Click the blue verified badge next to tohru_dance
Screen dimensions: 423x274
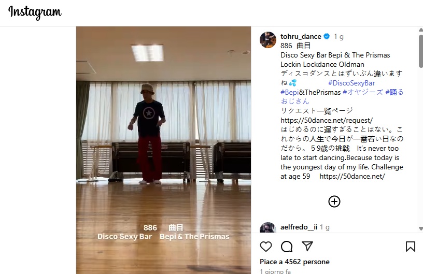click(x=327, y=36)
